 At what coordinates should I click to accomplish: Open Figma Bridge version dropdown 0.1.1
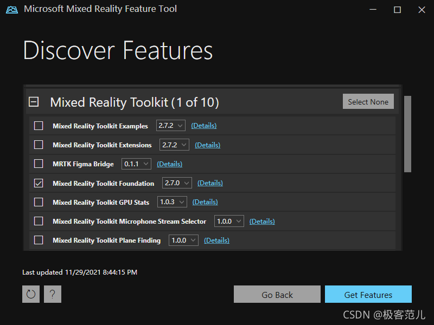click(x=137, y=164)
